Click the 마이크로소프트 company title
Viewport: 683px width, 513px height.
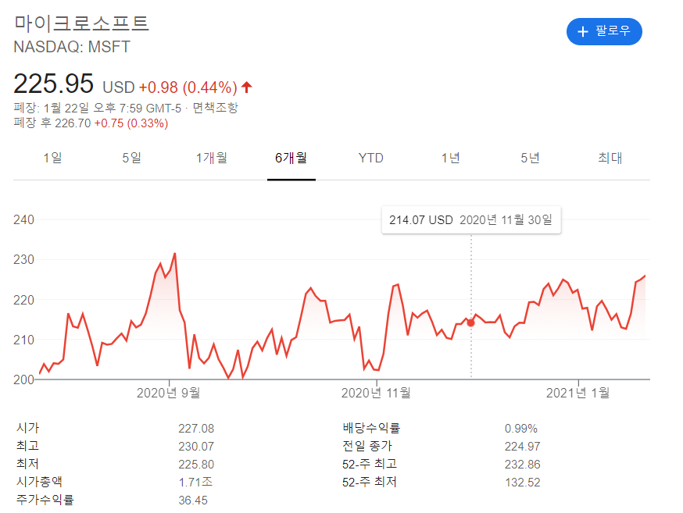[x=81, y=23]
